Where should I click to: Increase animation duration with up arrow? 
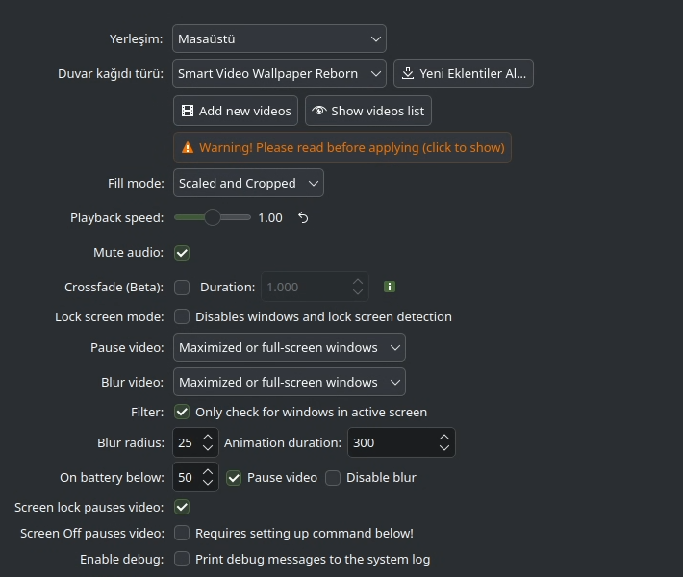(443, 438)
